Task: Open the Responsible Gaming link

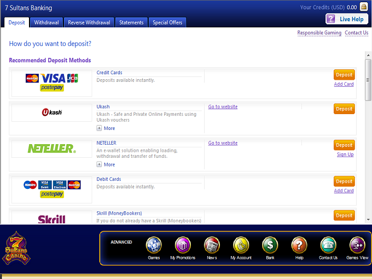Action: pos(319,33)
